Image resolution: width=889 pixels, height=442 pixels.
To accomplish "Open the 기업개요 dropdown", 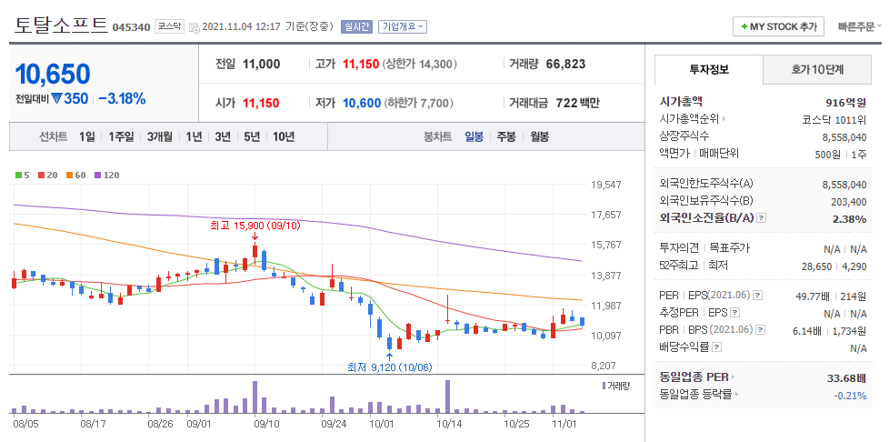I will point(403,26).
